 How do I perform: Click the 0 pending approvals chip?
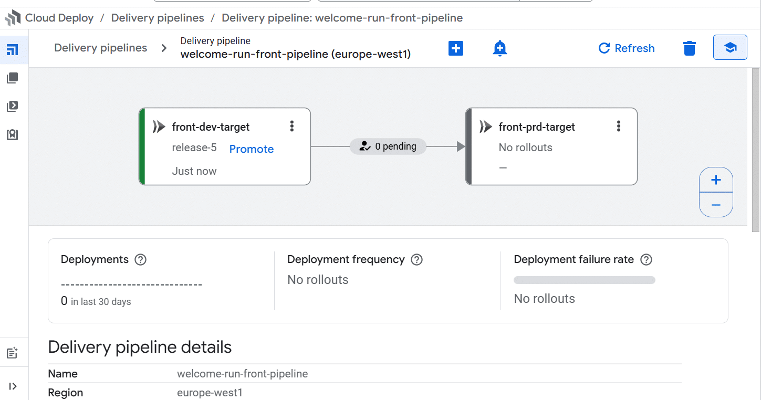388,146
